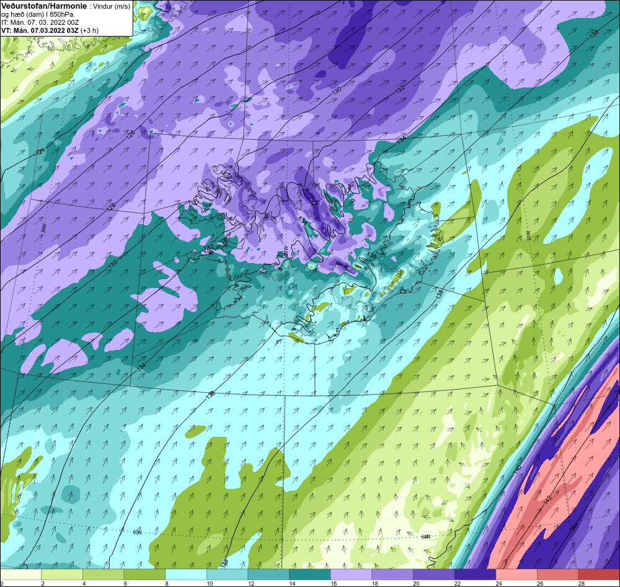The height and width of the screenshot is (587, 620).
Task: Click the 18–20 m/s purple legend swatch
Action: click(392, 575)
